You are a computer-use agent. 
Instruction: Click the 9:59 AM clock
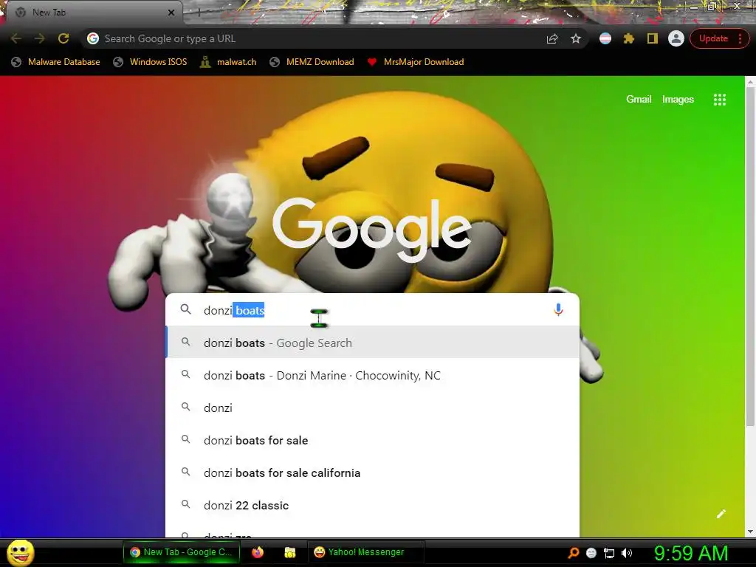click(x=691, y=553)
